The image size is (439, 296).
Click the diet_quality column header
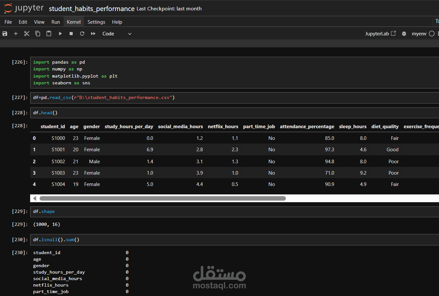tap(385, 127)
